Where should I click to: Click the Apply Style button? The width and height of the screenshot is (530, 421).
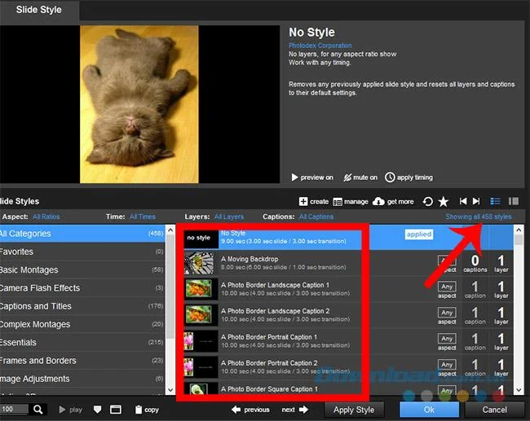(x=354, y=410)
